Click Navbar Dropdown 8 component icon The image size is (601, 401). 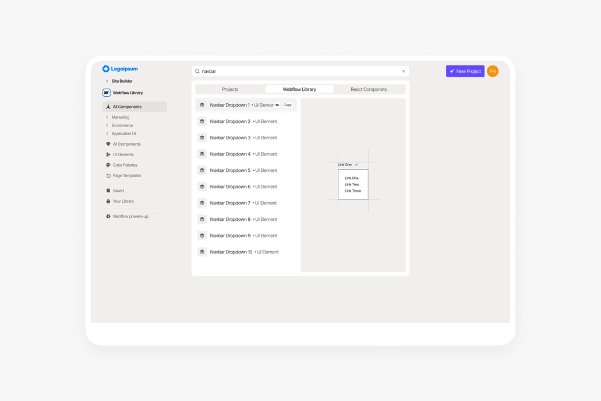(x=202, y=219)
